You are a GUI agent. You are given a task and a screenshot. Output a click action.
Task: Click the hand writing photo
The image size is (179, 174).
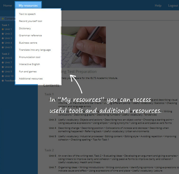[x=83, y=47]
